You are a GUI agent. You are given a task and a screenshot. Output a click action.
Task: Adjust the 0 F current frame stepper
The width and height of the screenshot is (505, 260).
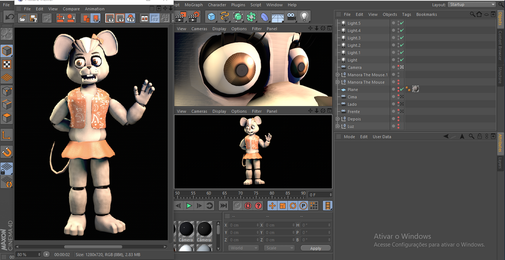click(330, 195)
